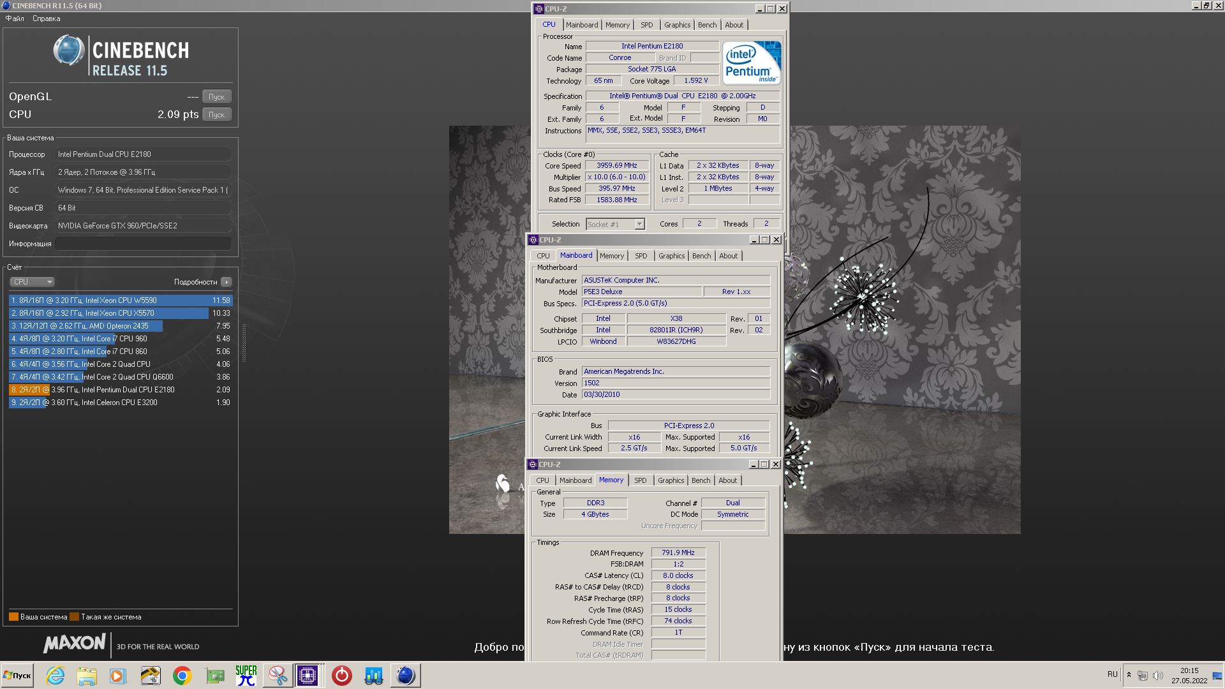Click the Cinebench panel resize grip handle
Screen dimensions: 1225x689
[x=244, y=343]
